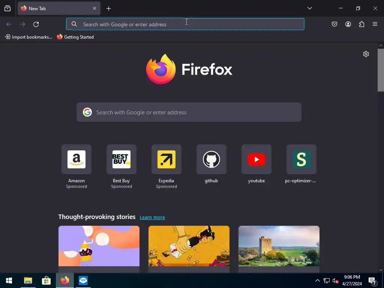
Task: Open Getting Started bookmark
Action: click(x=75, y=37)
